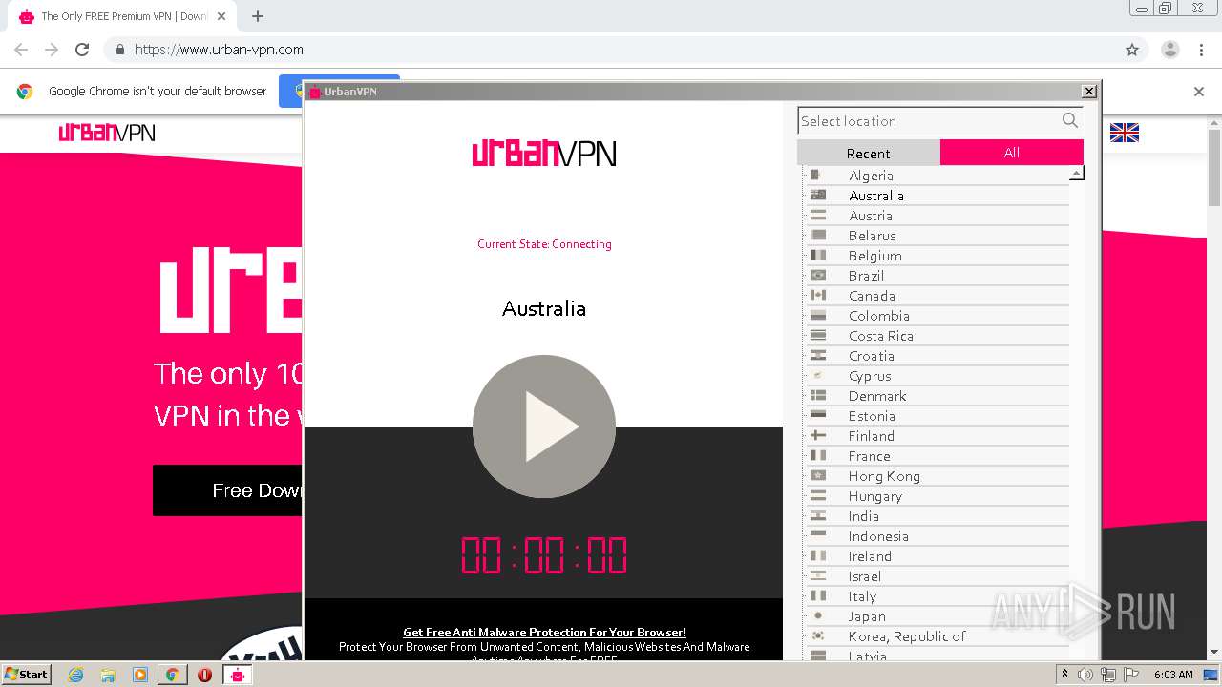Close the Urban VPN browser tab
1222x687 pixels.
[x=221, y=16]
